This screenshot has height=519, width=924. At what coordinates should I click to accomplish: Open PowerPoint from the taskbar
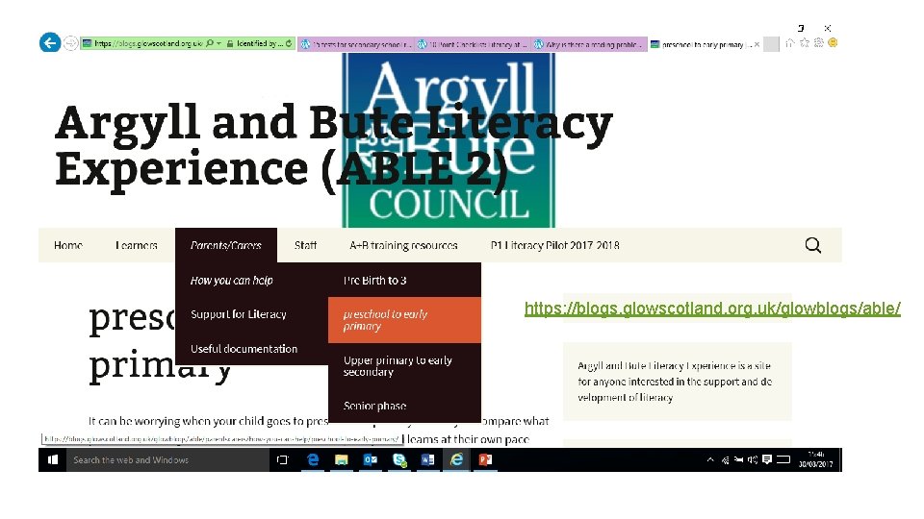[x=485, y=460]
